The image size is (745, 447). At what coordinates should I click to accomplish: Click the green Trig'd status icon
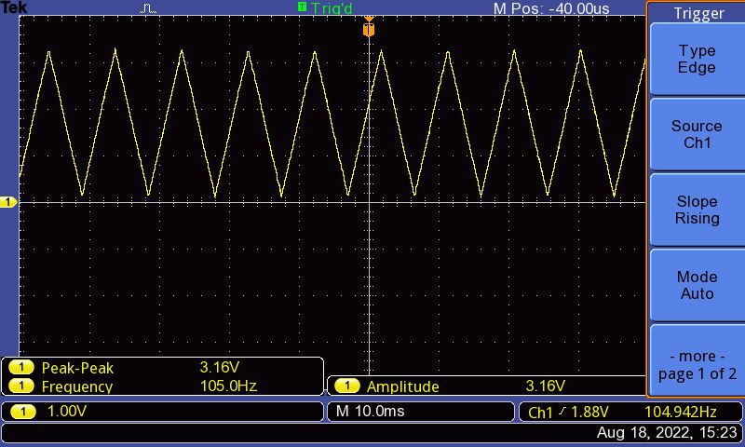point(302,7)
